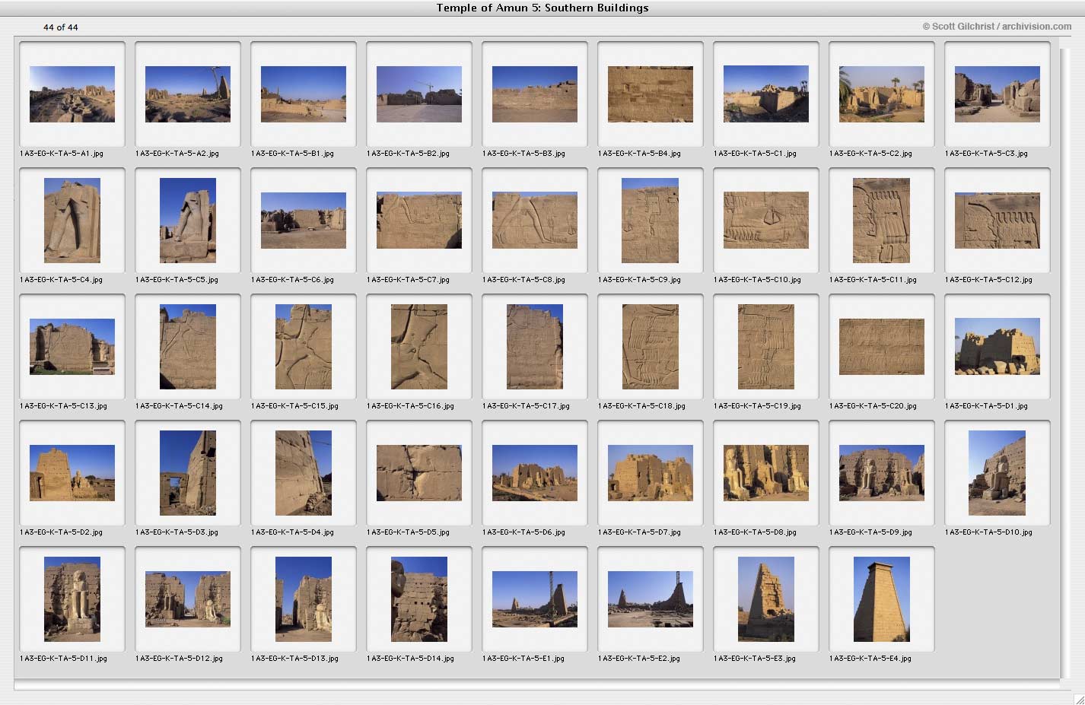This screenshot has height=705, width=1085.
Task: Open thumbnail 1A3-EG-K-TA-5-D9.jpg
Action: (x=882, y=473)
